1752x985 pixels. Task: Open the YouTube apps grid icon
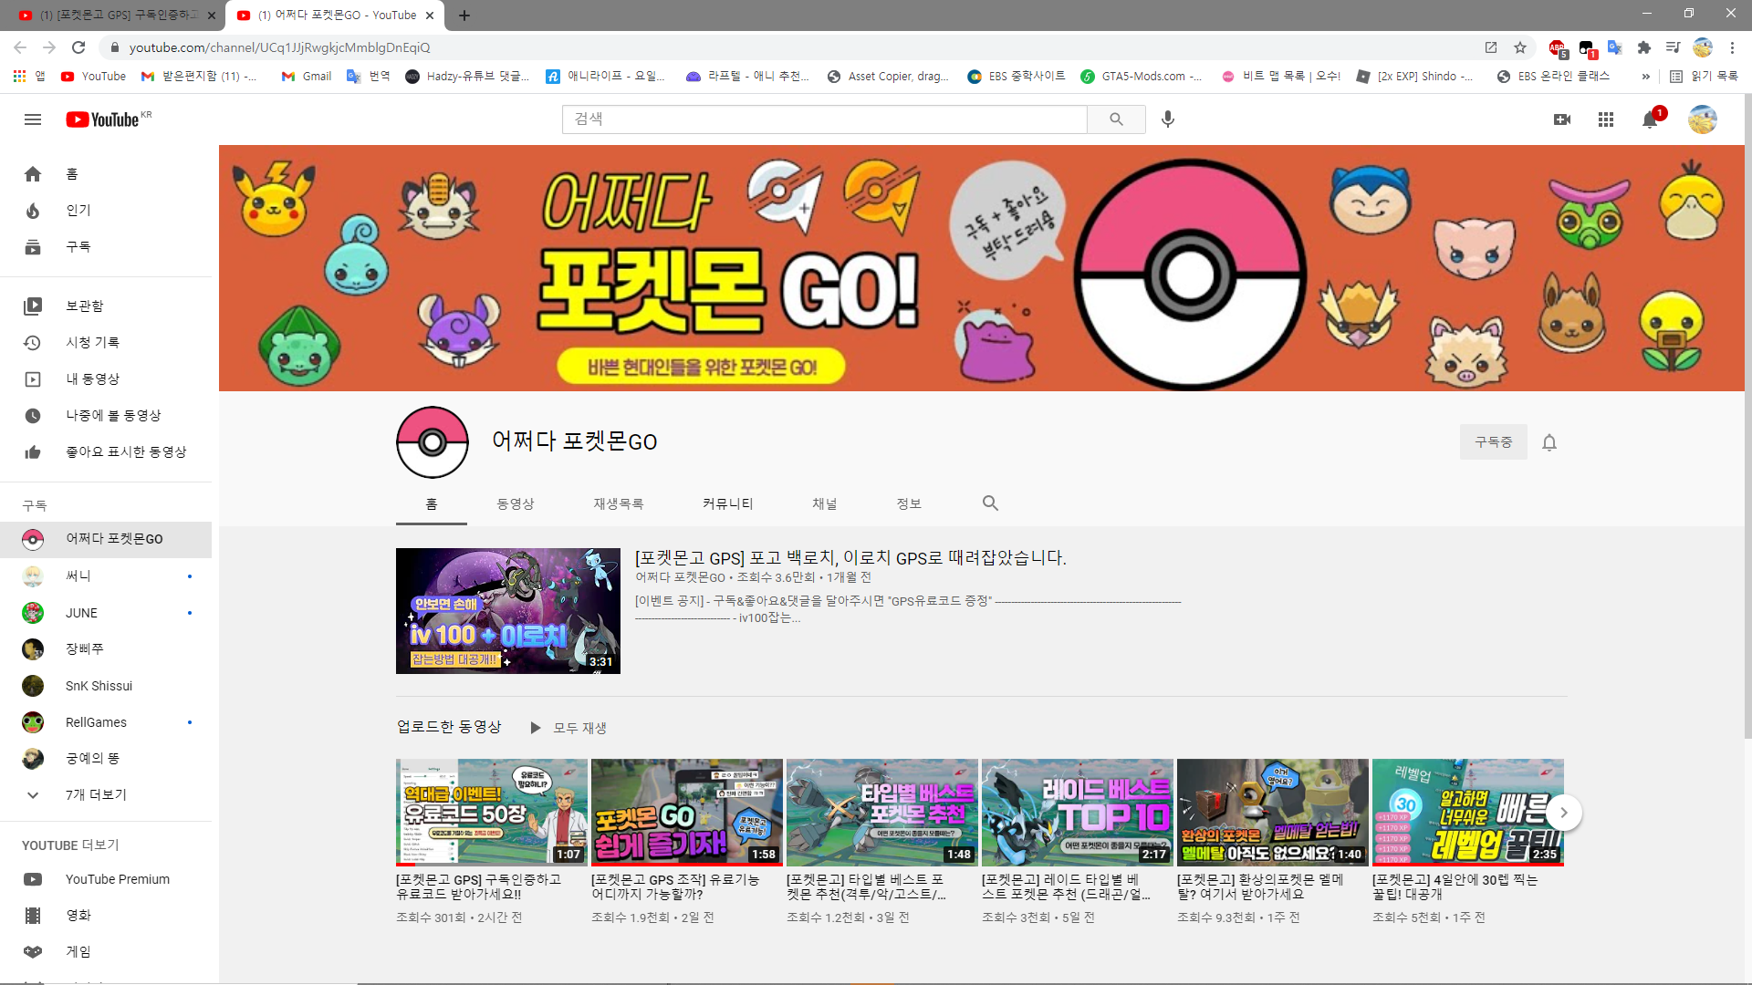point(1606,119)
